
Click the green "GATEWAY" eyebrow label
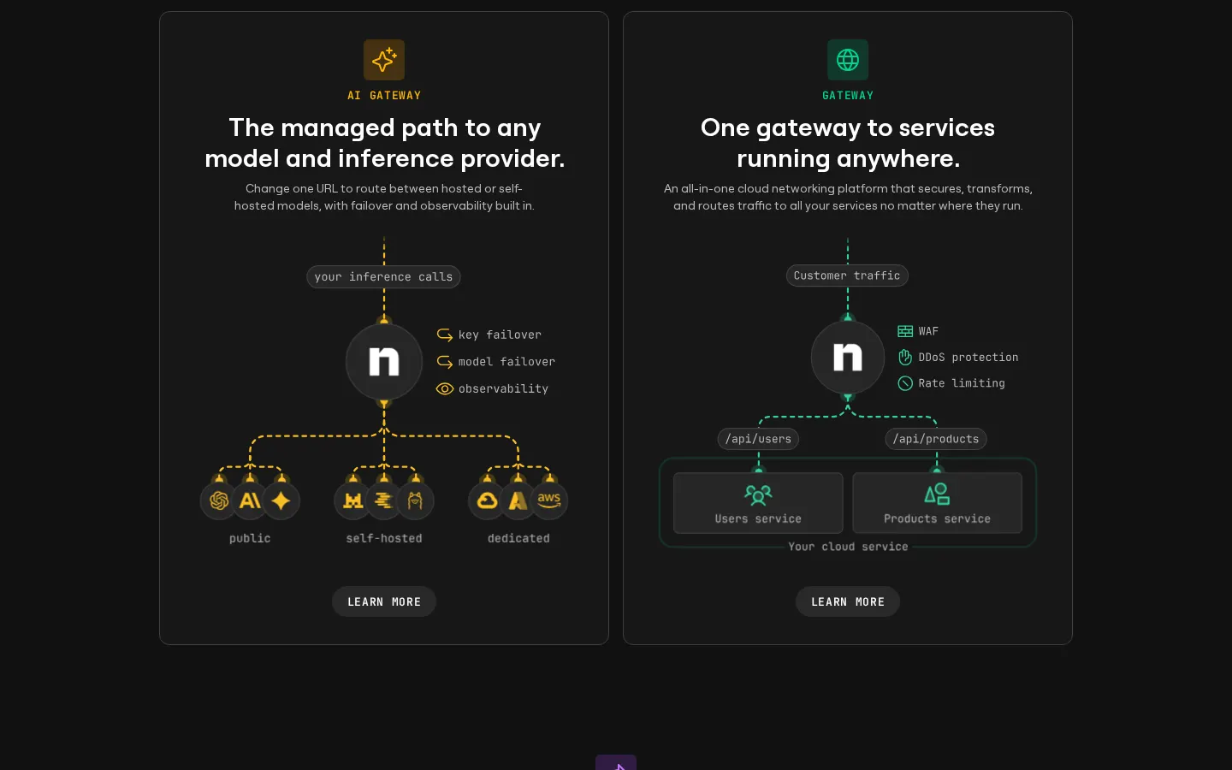[848, 96]
